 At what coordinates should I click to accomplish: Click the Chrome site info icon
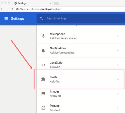(18, 9)
